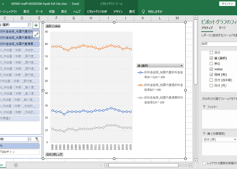
Task: Select the J_供給量 slicer item
Action: pos(20,106)
